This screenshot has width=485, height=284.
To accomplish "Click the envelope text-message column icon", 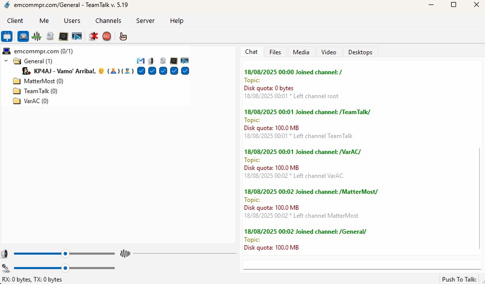I will click(x=141, y=61).
